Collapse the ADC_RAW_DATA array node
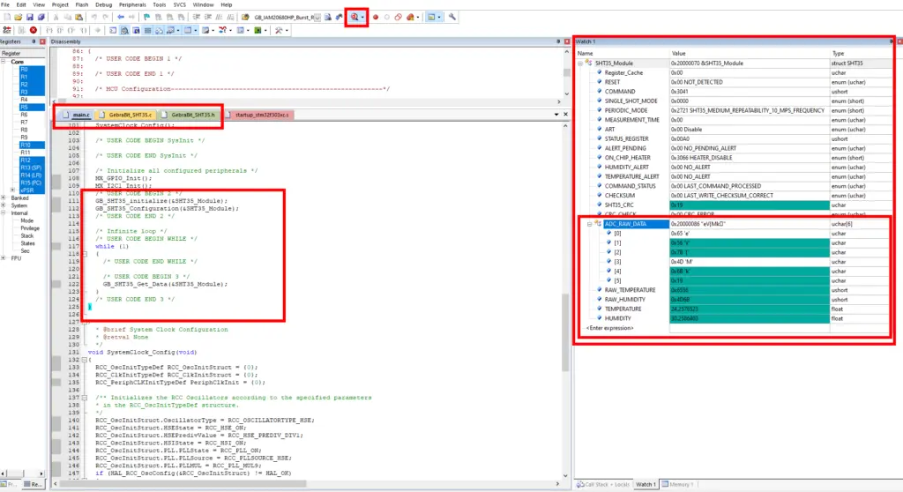The height and width of the screenshot is (492, 903). [x=589, y=224]
